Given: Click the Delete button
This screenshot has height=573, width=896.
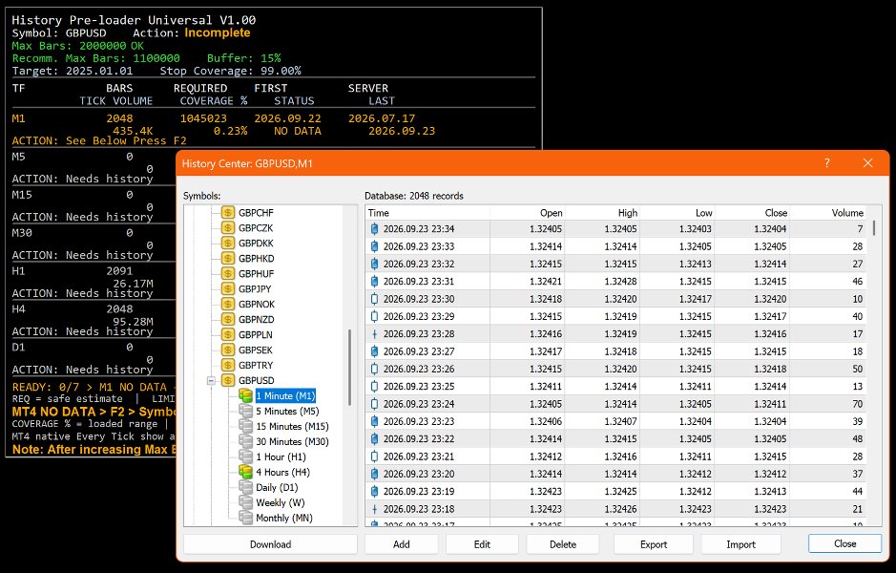Looking at the screenshot, I should [563, 544].
